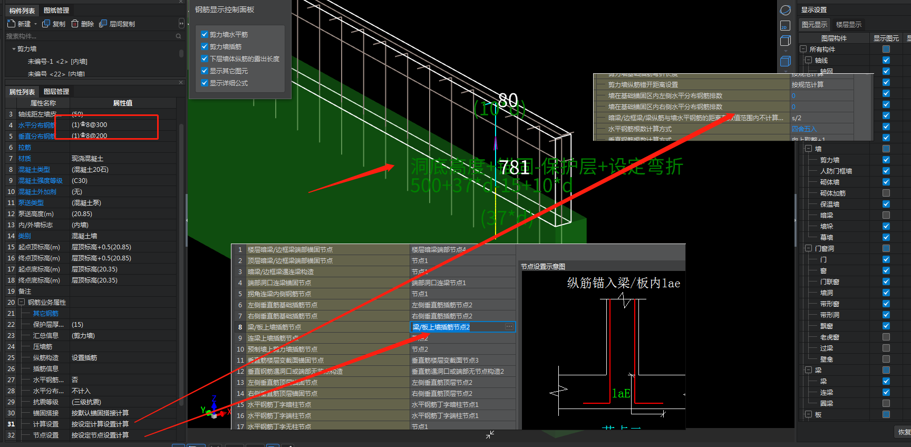Click 混凝土强度等级 property link
The width and height of the screenshot is (911, 447).
click(x=41, y=181)
